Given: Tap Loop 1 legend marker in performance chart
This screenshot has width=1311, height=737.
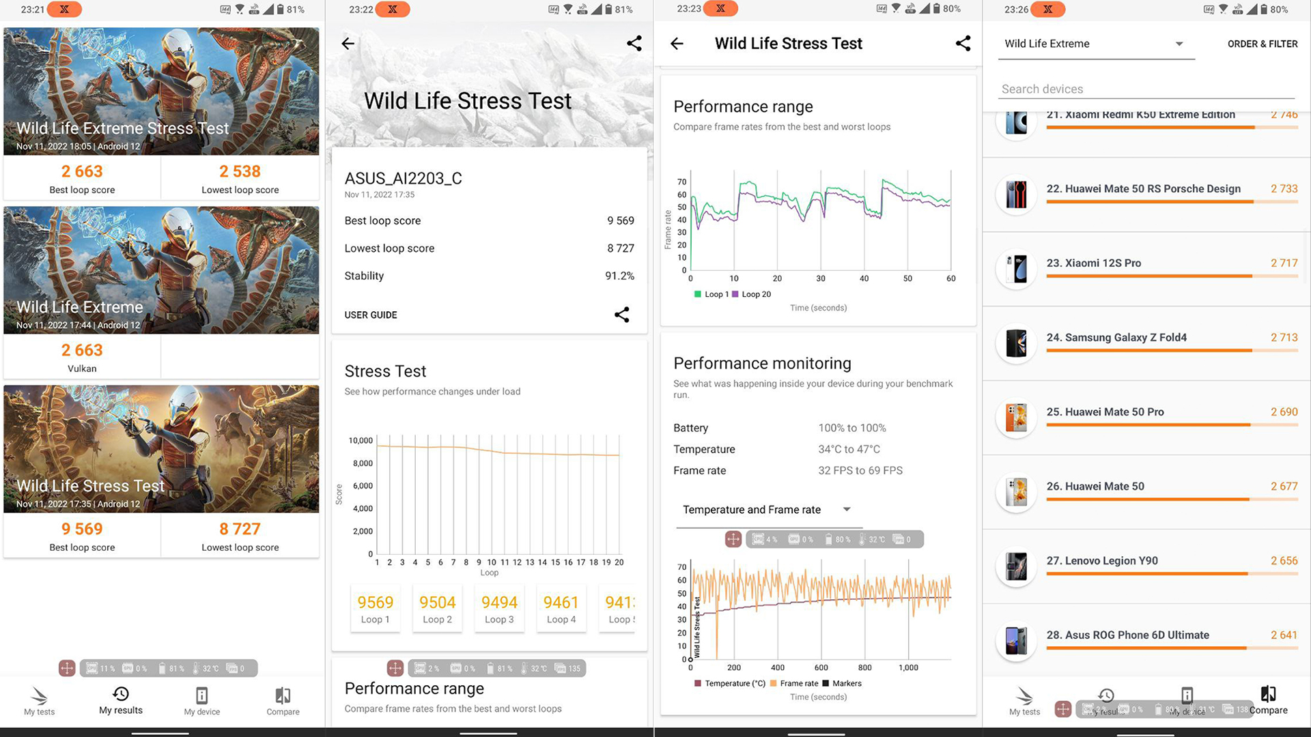Looking at the screenshot, I should (698, 294).
